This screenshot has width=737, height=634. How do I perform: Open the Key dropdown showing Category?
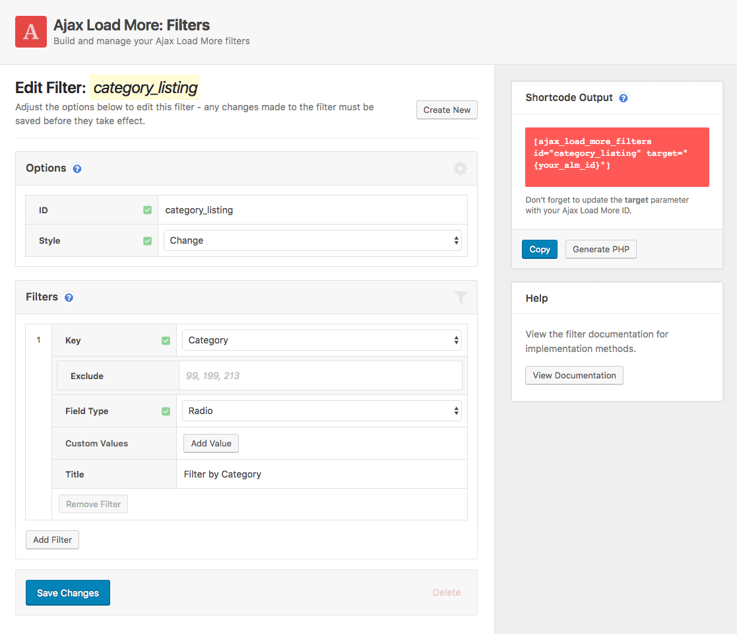[x=321, y=340]
